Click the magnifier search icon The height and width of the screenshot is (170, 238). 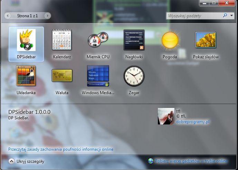tap(225, 15)
